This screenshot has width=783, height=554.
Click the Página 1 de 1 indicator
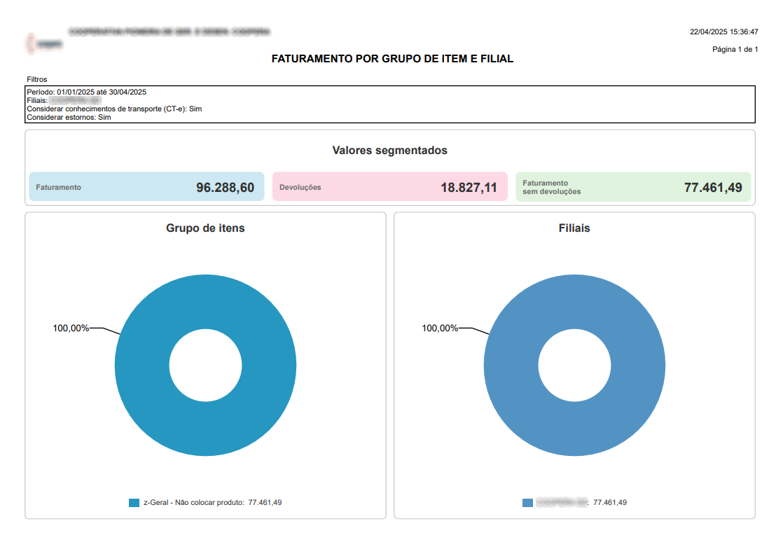point(735,49)
